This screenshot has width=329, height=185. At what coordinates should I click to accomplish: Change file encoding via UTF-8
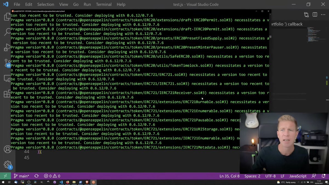tap(270, 176)
